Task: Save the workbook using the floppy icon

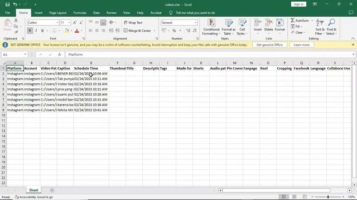Action: pyautogui.click(x=7, y=4)
